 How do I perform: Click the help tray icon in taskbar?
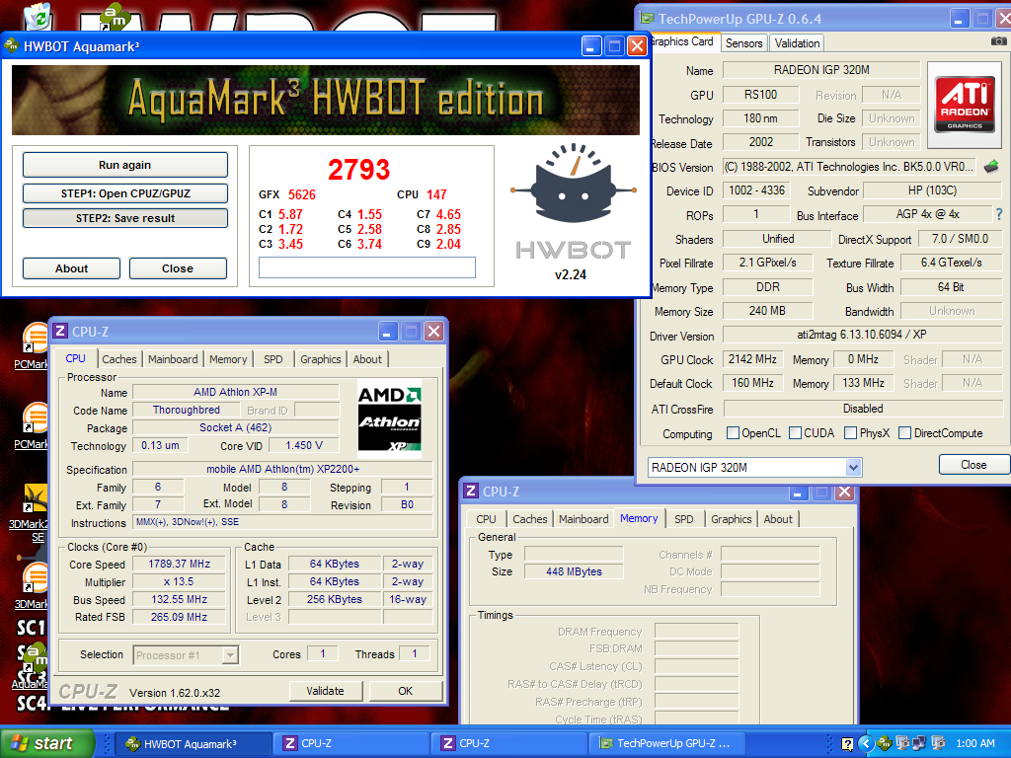click(x=847, y=744)
